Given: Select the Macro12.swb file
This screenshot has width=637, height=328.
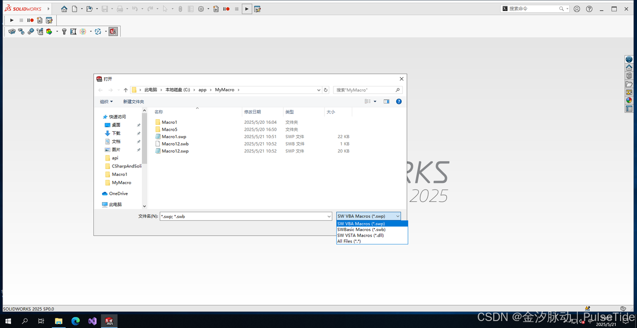Looking at the screenshot, I should pos(175,144).
